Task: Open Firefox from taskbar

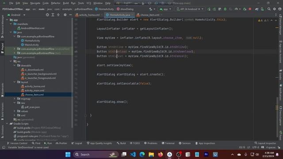Action: pos(160,155)
